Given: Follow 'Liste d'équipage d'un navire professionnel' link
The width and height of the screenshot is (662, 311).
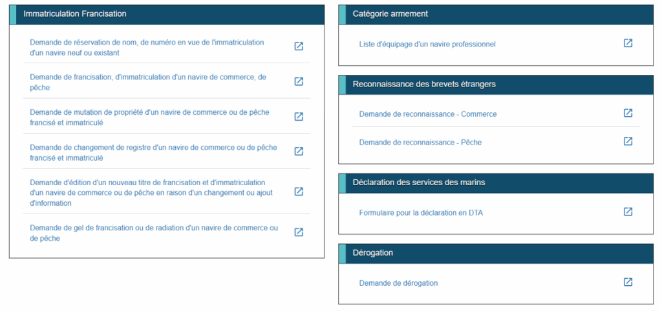Looking at the screenshot, I should click(x=427, y=44).
